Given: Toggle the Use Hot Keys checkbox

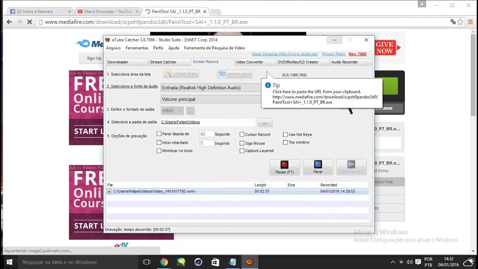Looking at the screenshot, I should tap(285, 134).
